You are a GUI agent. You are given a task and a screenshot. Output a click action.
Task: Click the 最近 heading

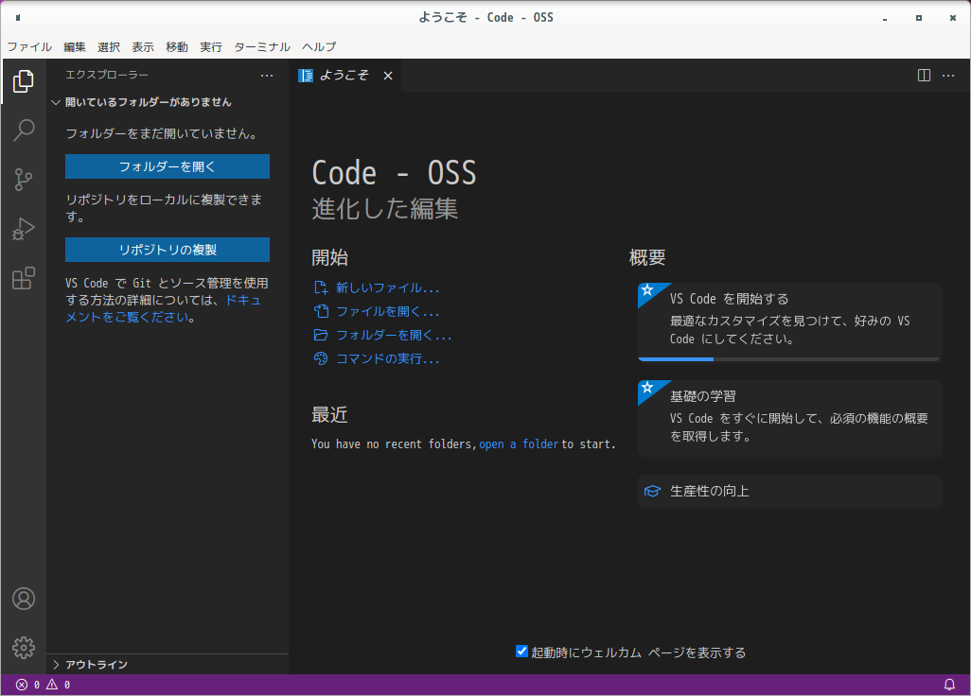coord(329,414)
